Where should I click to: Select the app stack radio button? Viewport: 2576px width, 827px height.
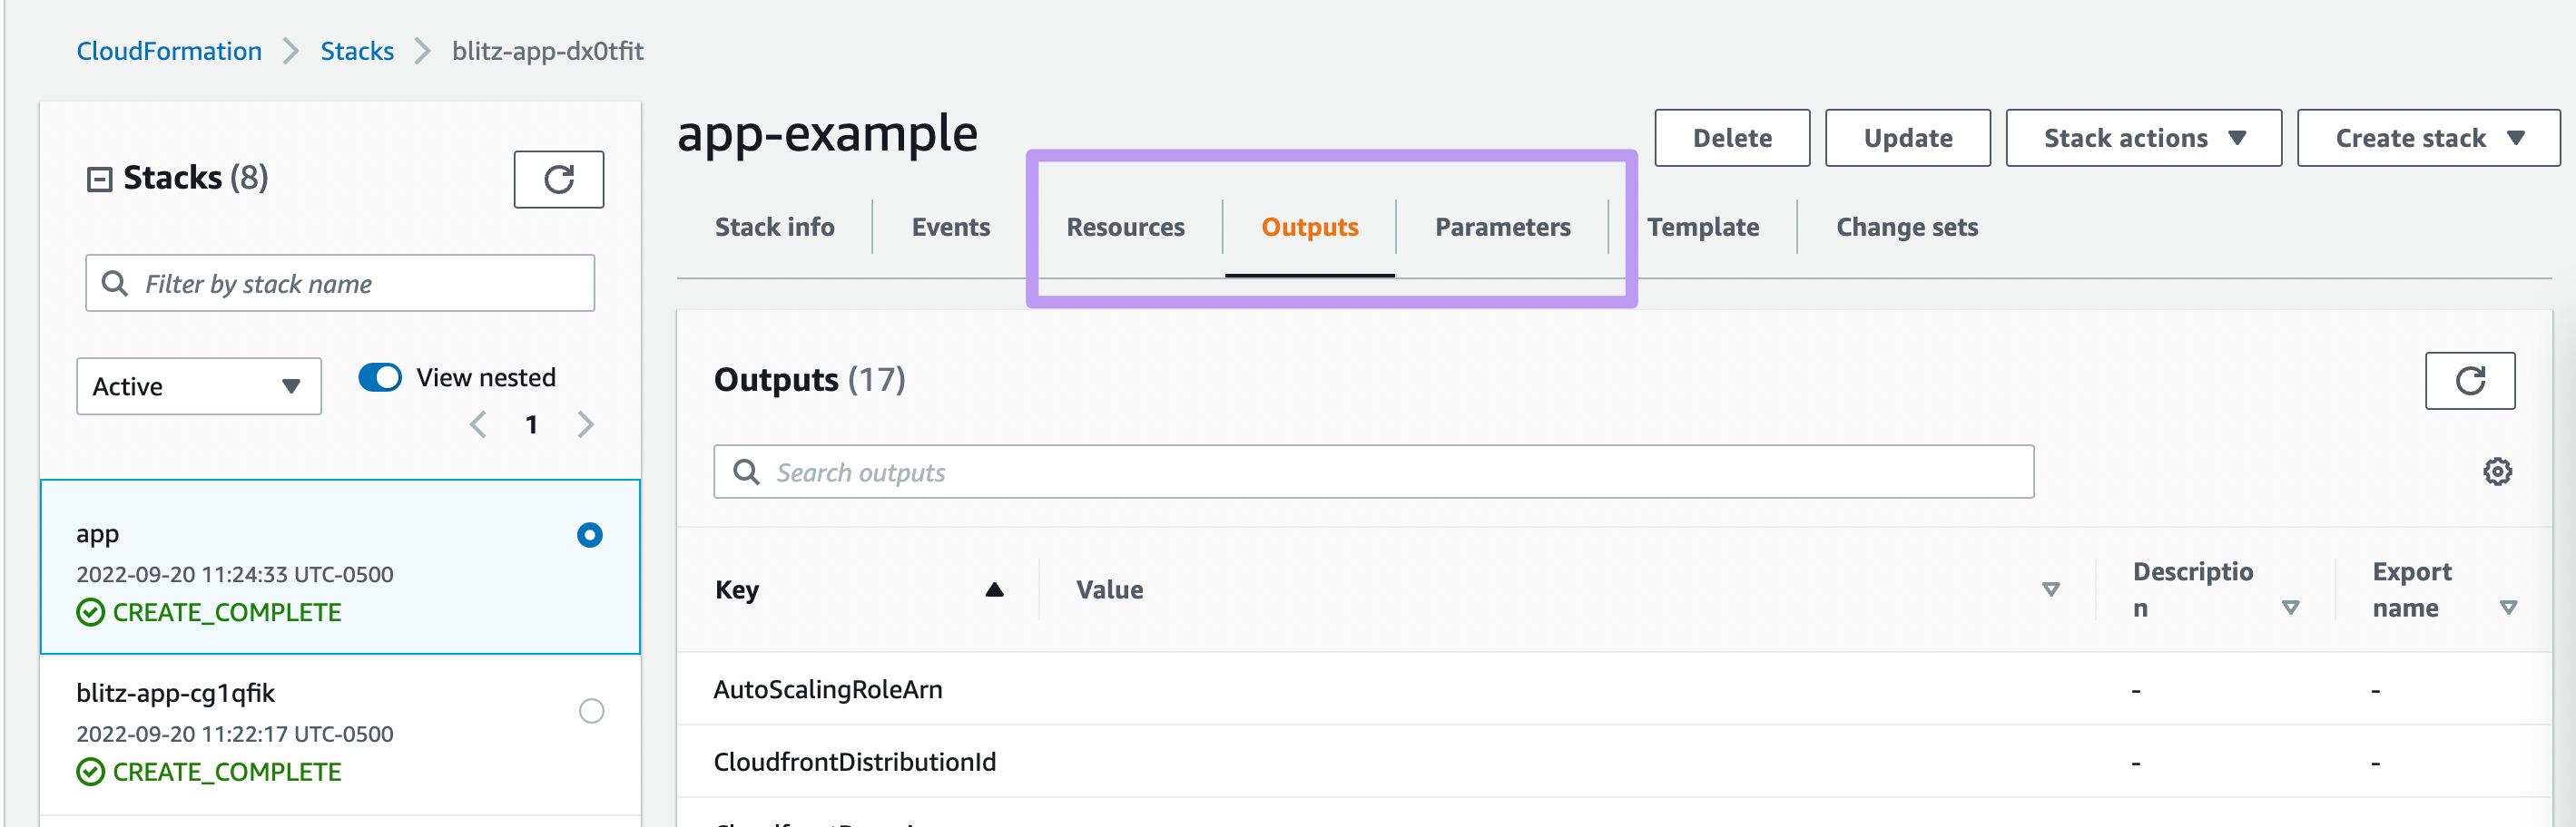click(590, 535)
